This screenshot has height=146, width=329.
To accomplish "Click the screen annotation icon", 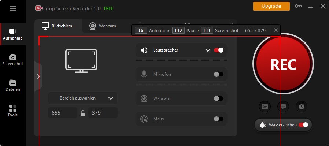I will pyautogui.click(x=283, y=106).
